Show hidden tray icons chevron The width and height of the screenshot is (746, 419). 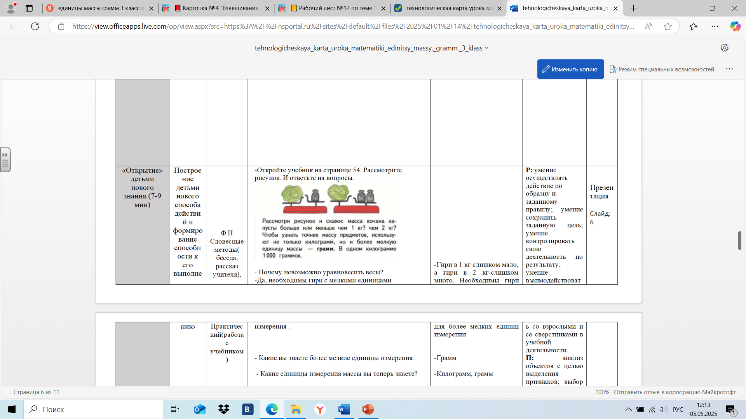[628, 409]
